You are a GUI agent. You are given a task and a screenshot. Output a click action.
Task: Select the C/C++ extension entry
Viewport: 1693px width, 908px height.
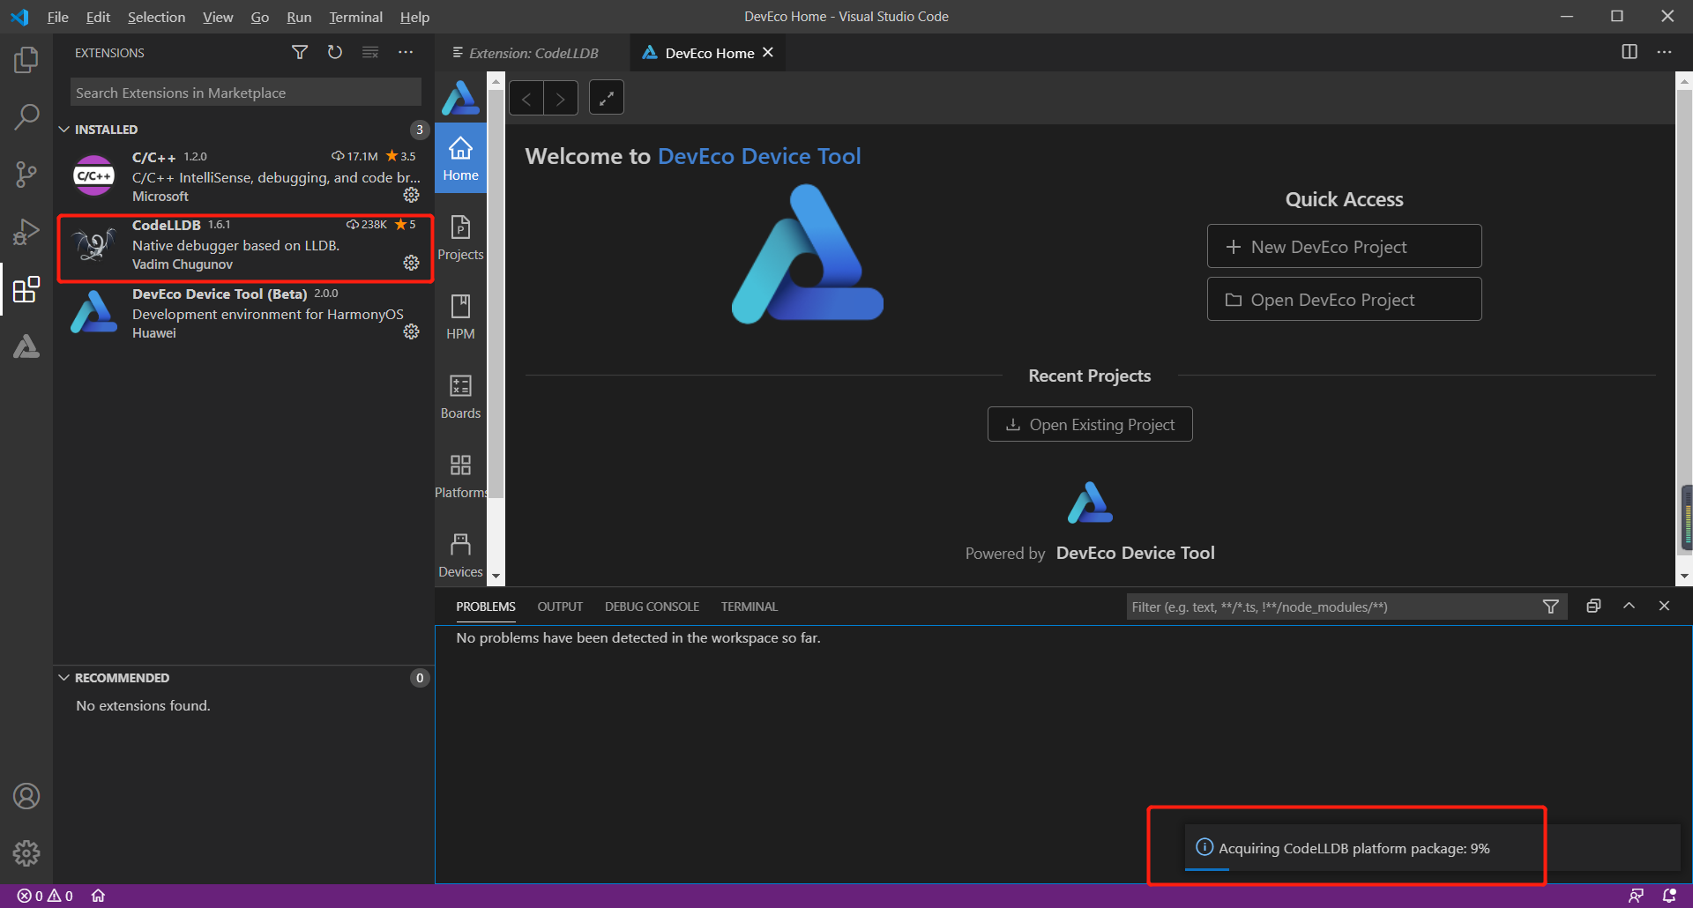click(x=243, y=176)
